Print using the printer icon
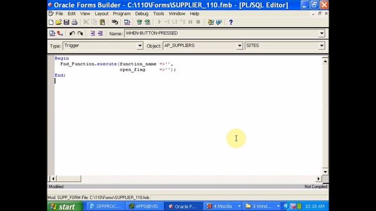Screen dimensions: 376x211 tap(75, 22)
